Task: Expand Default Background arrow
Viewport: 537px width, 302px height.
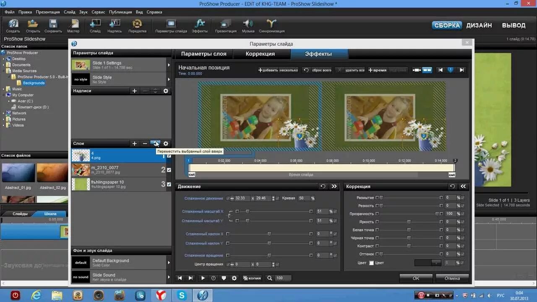Action: 169,263
